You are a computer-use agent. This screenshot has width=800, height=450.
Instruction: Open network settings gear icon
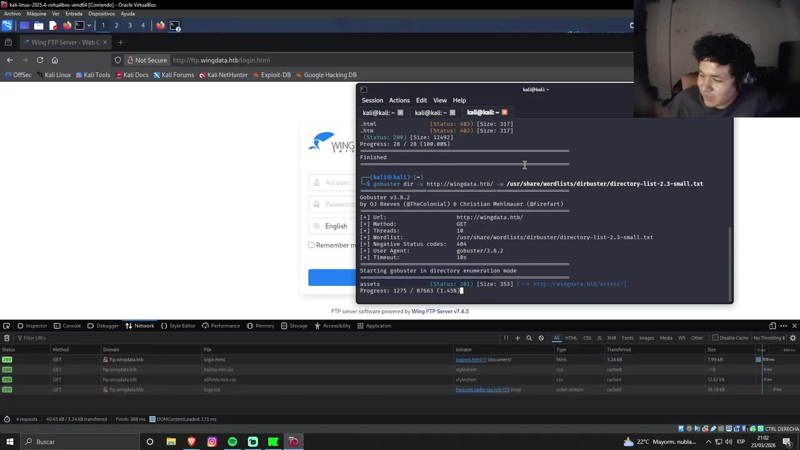pyautogui.click(x=792, y=338)
